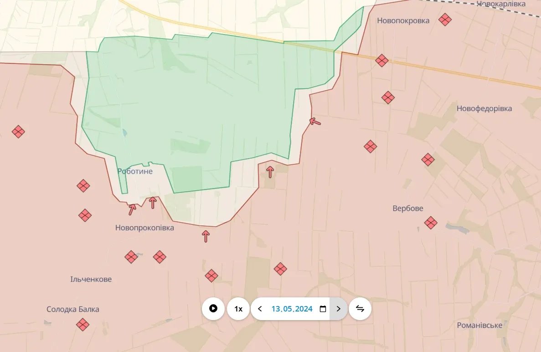Screen dimensions: 541x352
Task: Select the Новофедорівка place name
Action: [x=484, y=108]
